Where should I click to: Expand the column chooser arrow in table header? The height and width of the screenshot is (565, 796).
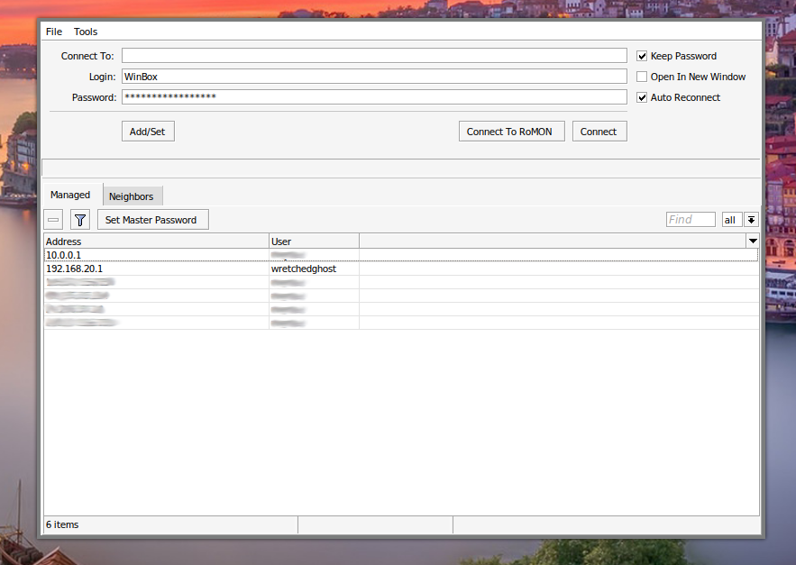[752, 241]
